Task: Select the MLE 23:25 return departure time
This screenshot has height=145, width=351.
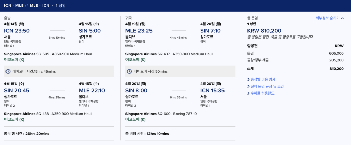Action: (x=139, y=31)
